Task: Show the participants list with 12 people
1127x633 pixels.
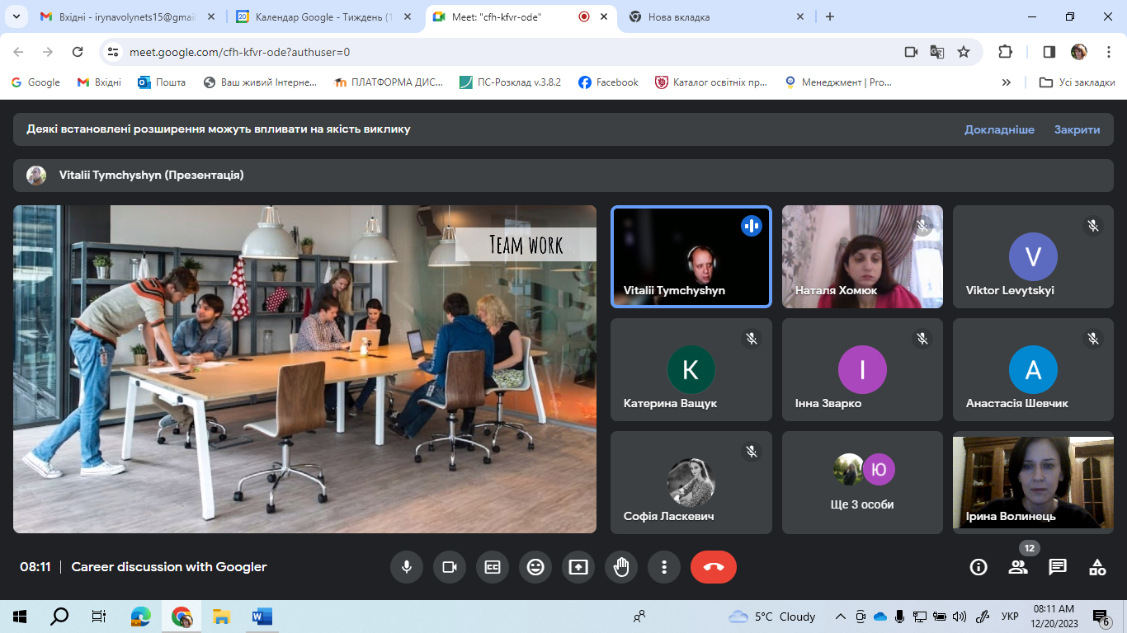Action: (1018, 567)
